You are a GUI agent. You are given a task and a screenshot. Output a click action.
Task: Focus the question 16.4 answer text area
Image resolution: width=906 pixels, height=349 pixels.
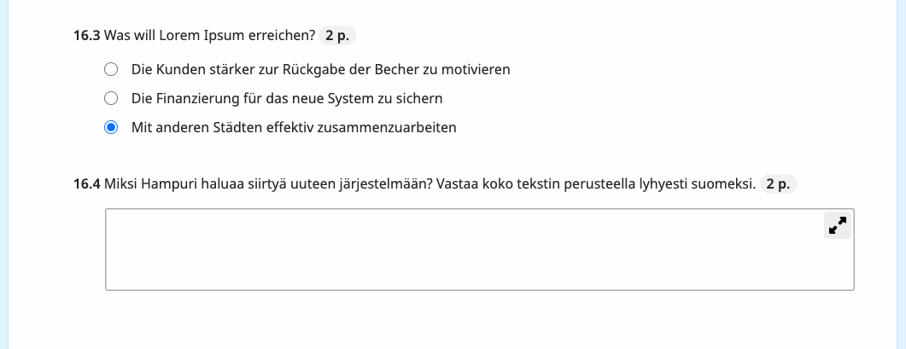click(x=480, y=250)
